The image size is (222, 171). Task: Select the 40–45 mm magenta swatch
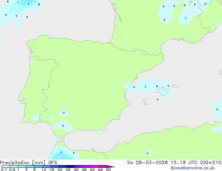tap(95, 166)
